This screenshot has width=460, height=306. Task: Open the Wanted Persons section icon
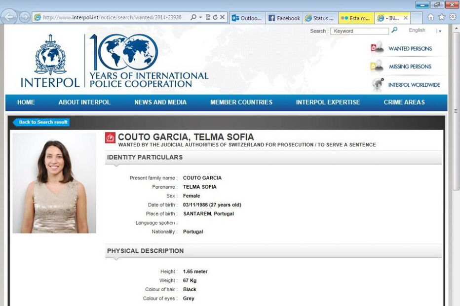click(377, 48)
